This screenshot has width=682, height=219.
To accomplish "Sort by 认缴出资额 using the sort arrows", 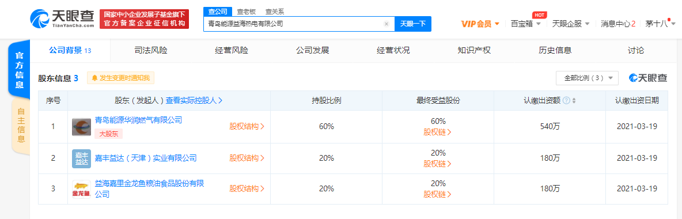I will tap(574, 101).
